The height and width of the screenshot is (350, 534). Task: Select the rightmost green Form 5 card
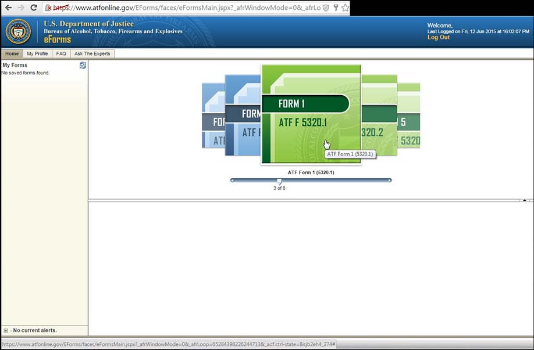tap(409, 116)
